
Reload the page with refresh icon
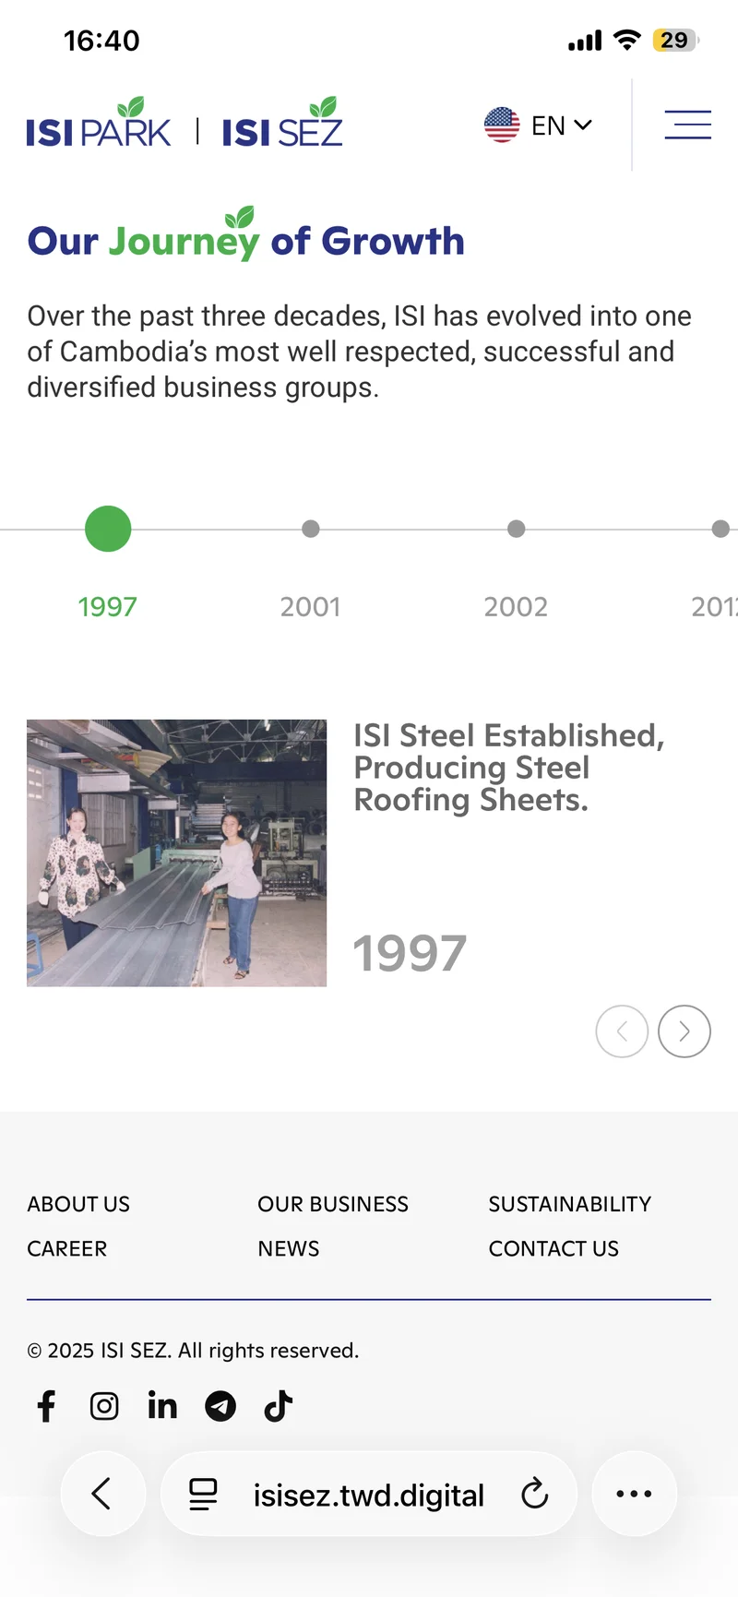[x=535, y=1493]
